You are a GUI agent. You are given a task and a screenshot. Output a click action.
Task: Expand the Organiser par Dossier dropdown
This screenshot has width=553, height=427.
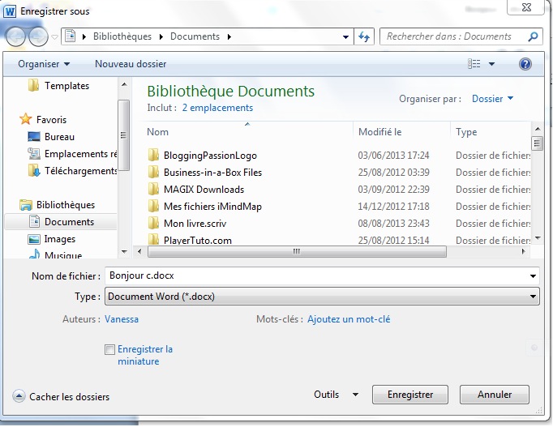493,99
